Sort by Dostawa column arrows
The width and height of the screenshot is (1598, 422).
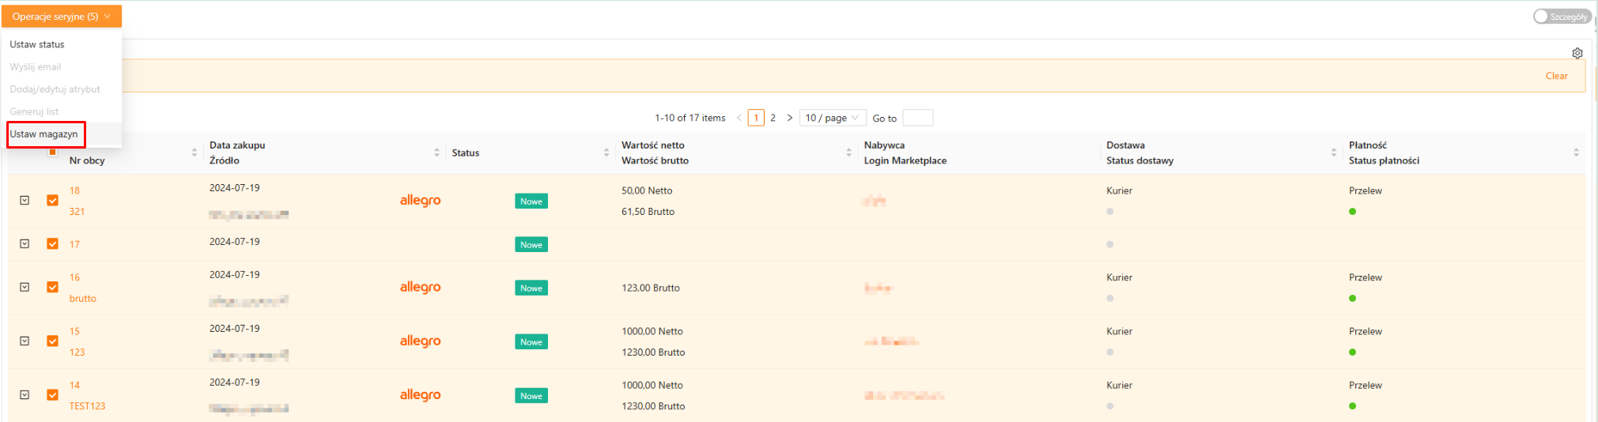coord(1333,153)
